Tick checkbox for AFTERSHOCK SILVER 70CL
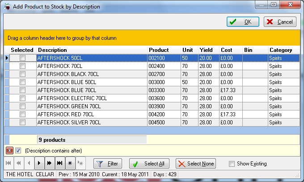 click(x=22, y=122)
